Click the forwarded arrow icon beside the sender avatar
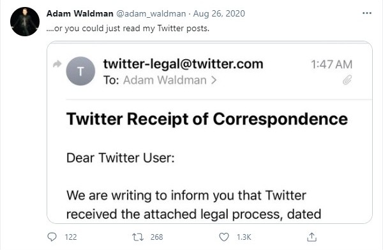The width and height of the screenshot is (383, 250). (x=57, y=64)
